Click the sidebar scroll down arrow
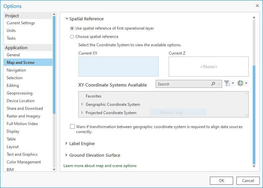This screenshot has height=188, width=263. (x=54, y=169)
